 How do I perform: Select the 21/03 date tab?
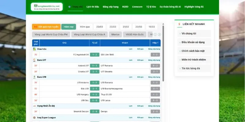pyautogui.click(x=126, y=27)
